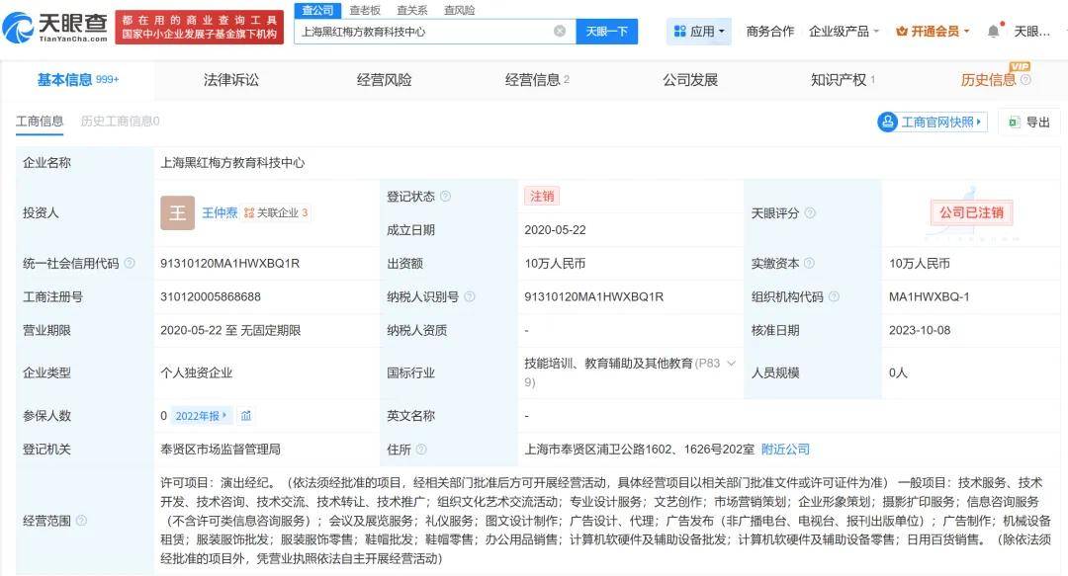
Task: Click help icon beside 天眼评分
Action: click(x=810, y=213)
